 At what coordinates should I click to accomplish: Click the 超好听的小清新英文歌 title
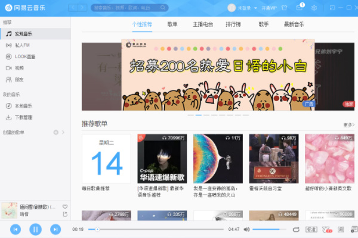(328, 189)
